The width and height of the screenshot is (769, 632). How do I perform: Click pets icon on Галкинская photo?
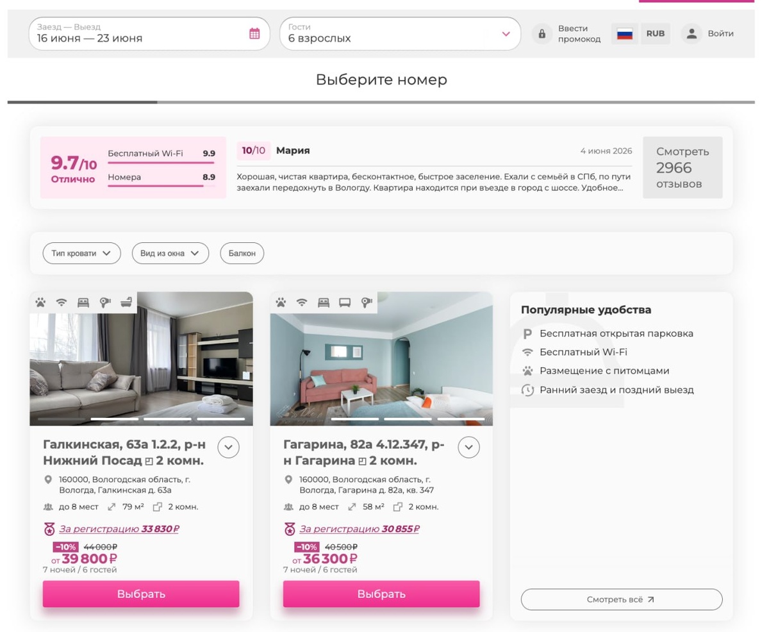(x=40, y=302)
